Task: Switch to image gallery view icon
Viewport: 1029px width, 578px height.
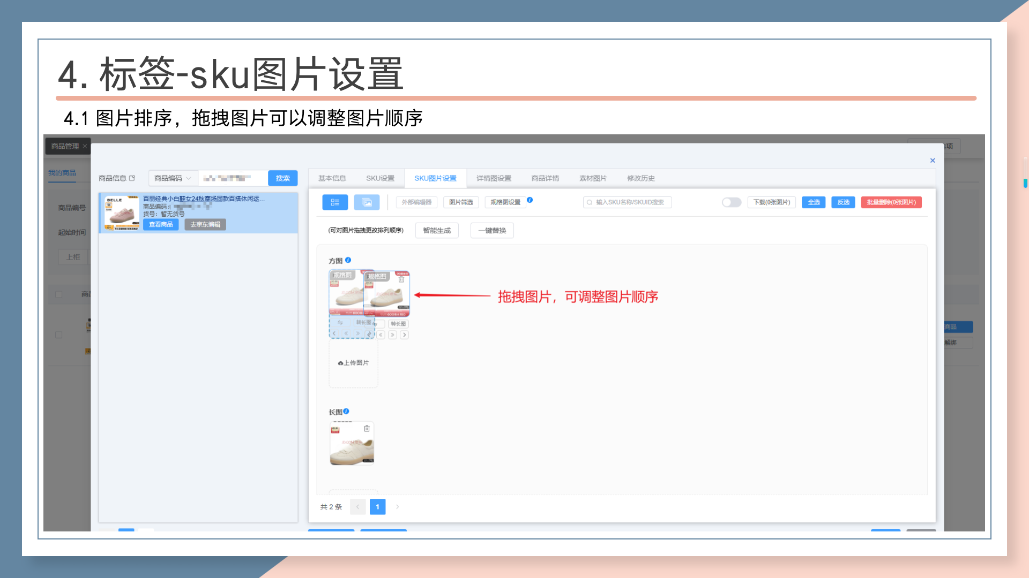Action: (x=367, y=202)
